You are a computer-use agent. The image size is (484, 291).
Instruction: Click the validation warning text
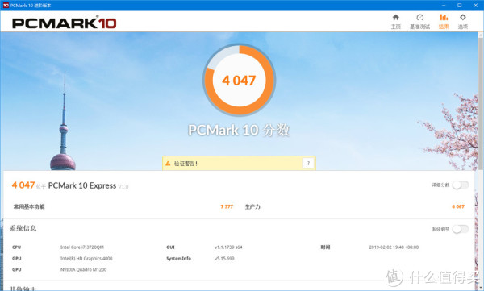pos(186,164)
